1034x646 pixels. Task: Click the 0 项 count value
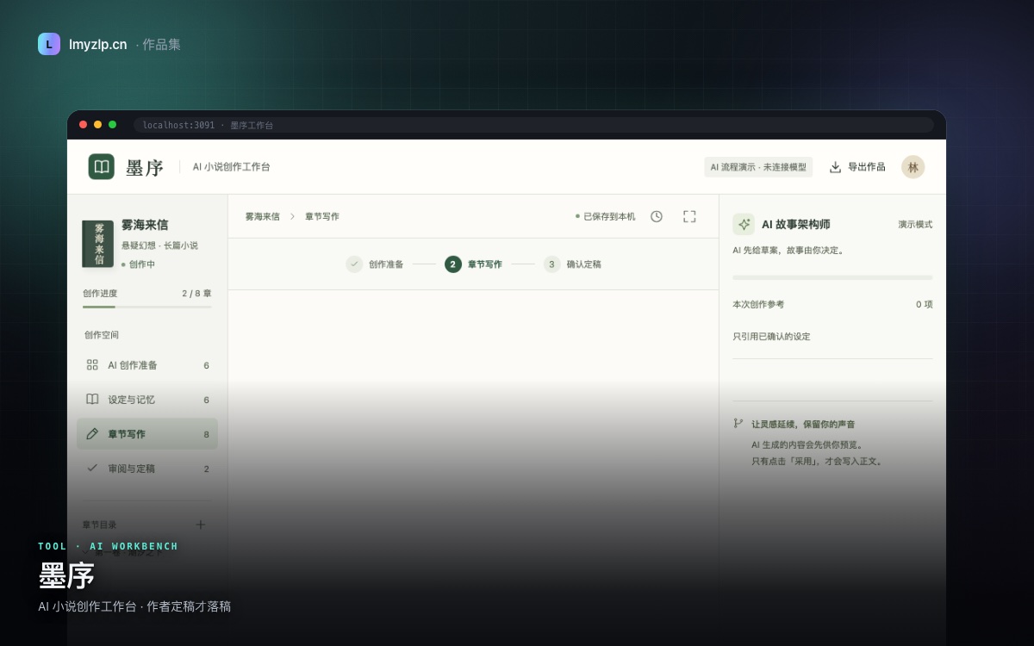pos(925,305)
